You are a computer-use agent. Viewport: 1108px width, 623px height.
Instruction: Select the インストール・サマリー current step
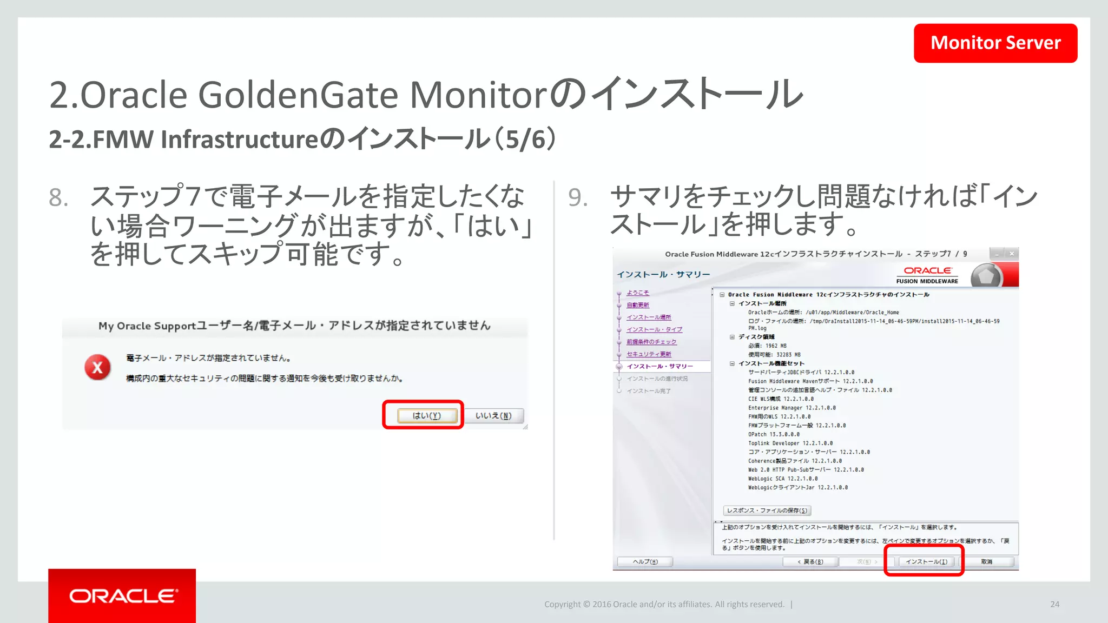[x=659, y=366]
